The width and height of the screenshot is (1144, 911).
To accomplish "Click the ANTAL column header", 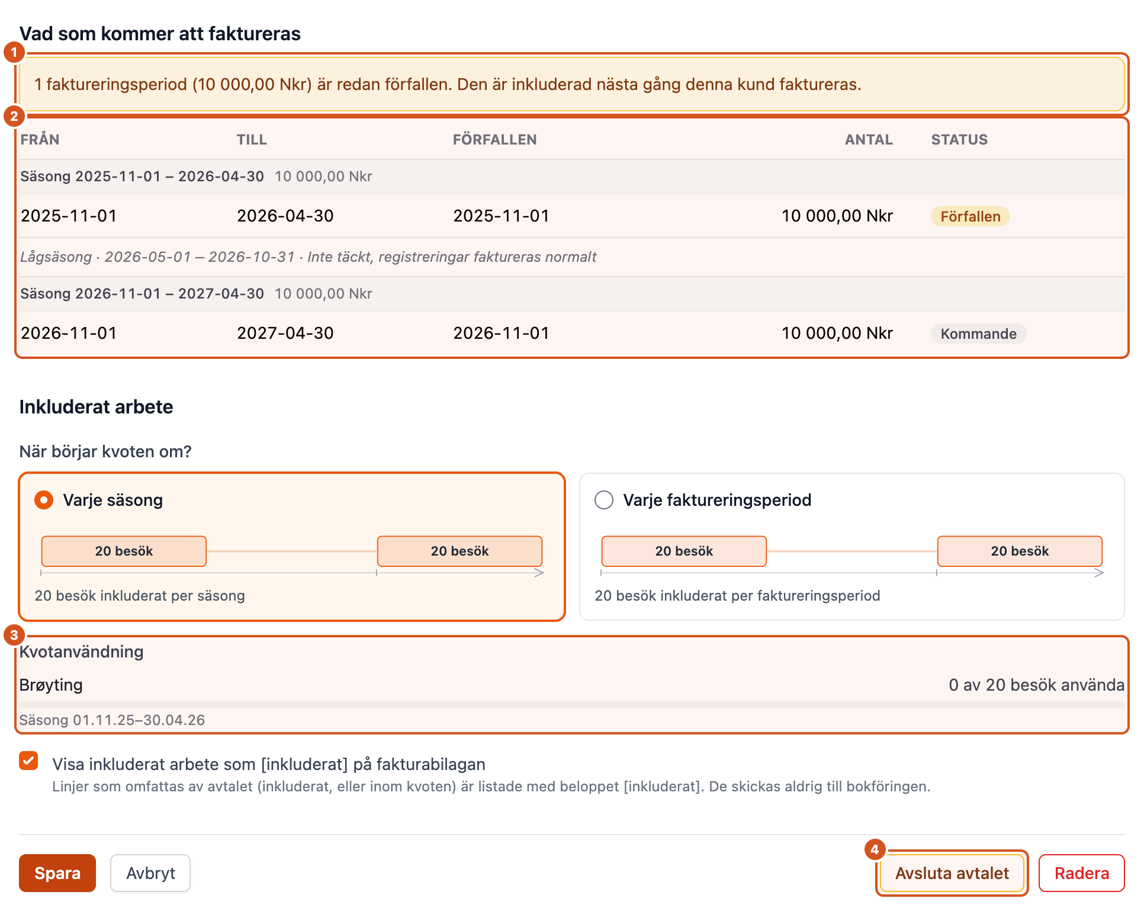I will click(869, 140).
